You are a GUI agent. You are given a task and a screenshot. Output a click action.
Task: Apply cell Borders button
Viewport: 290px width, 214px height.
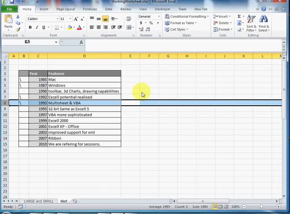click(x=57, y=27)
